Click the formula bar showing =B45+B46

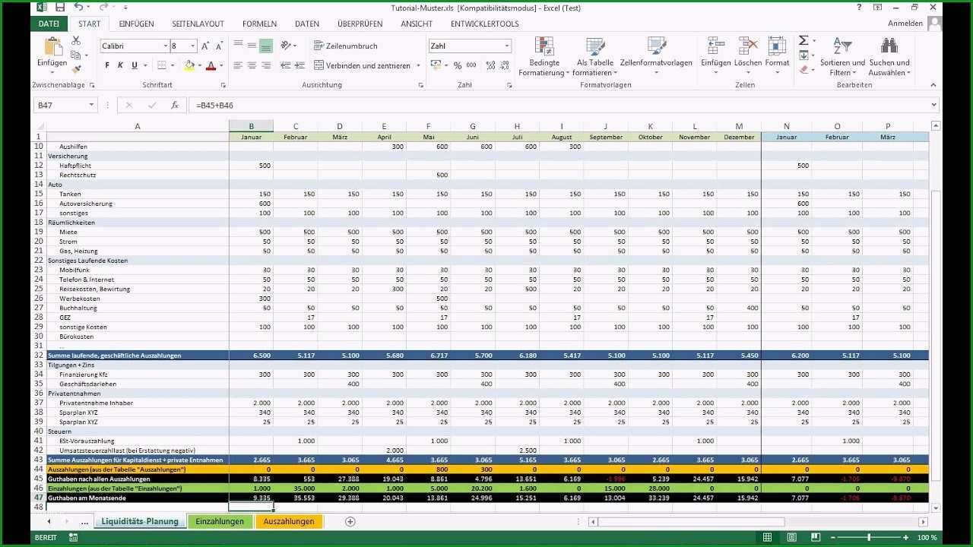click(563, 105)
